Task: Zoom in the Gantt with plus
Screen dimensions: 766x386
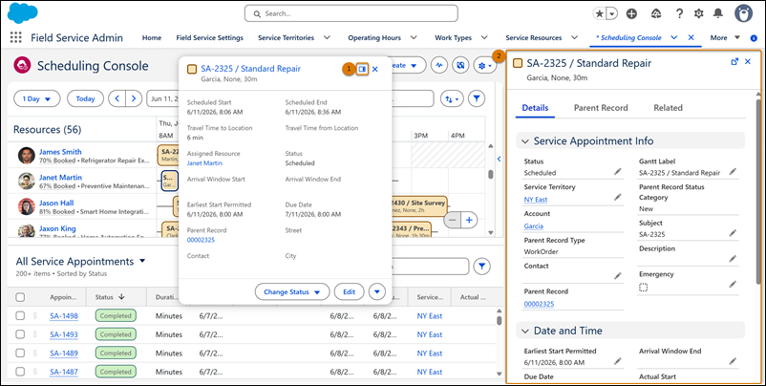Action: tap(469, 221)
